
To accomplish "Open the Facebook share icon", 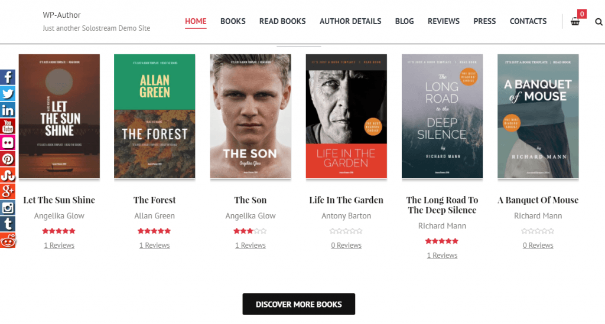I will pyautogui.click(x=7, y=77).
